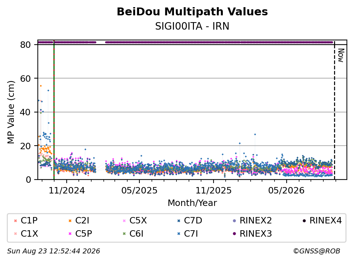Click the green vertical event line
Screen dimensions: 354x262
click(54, 110)
